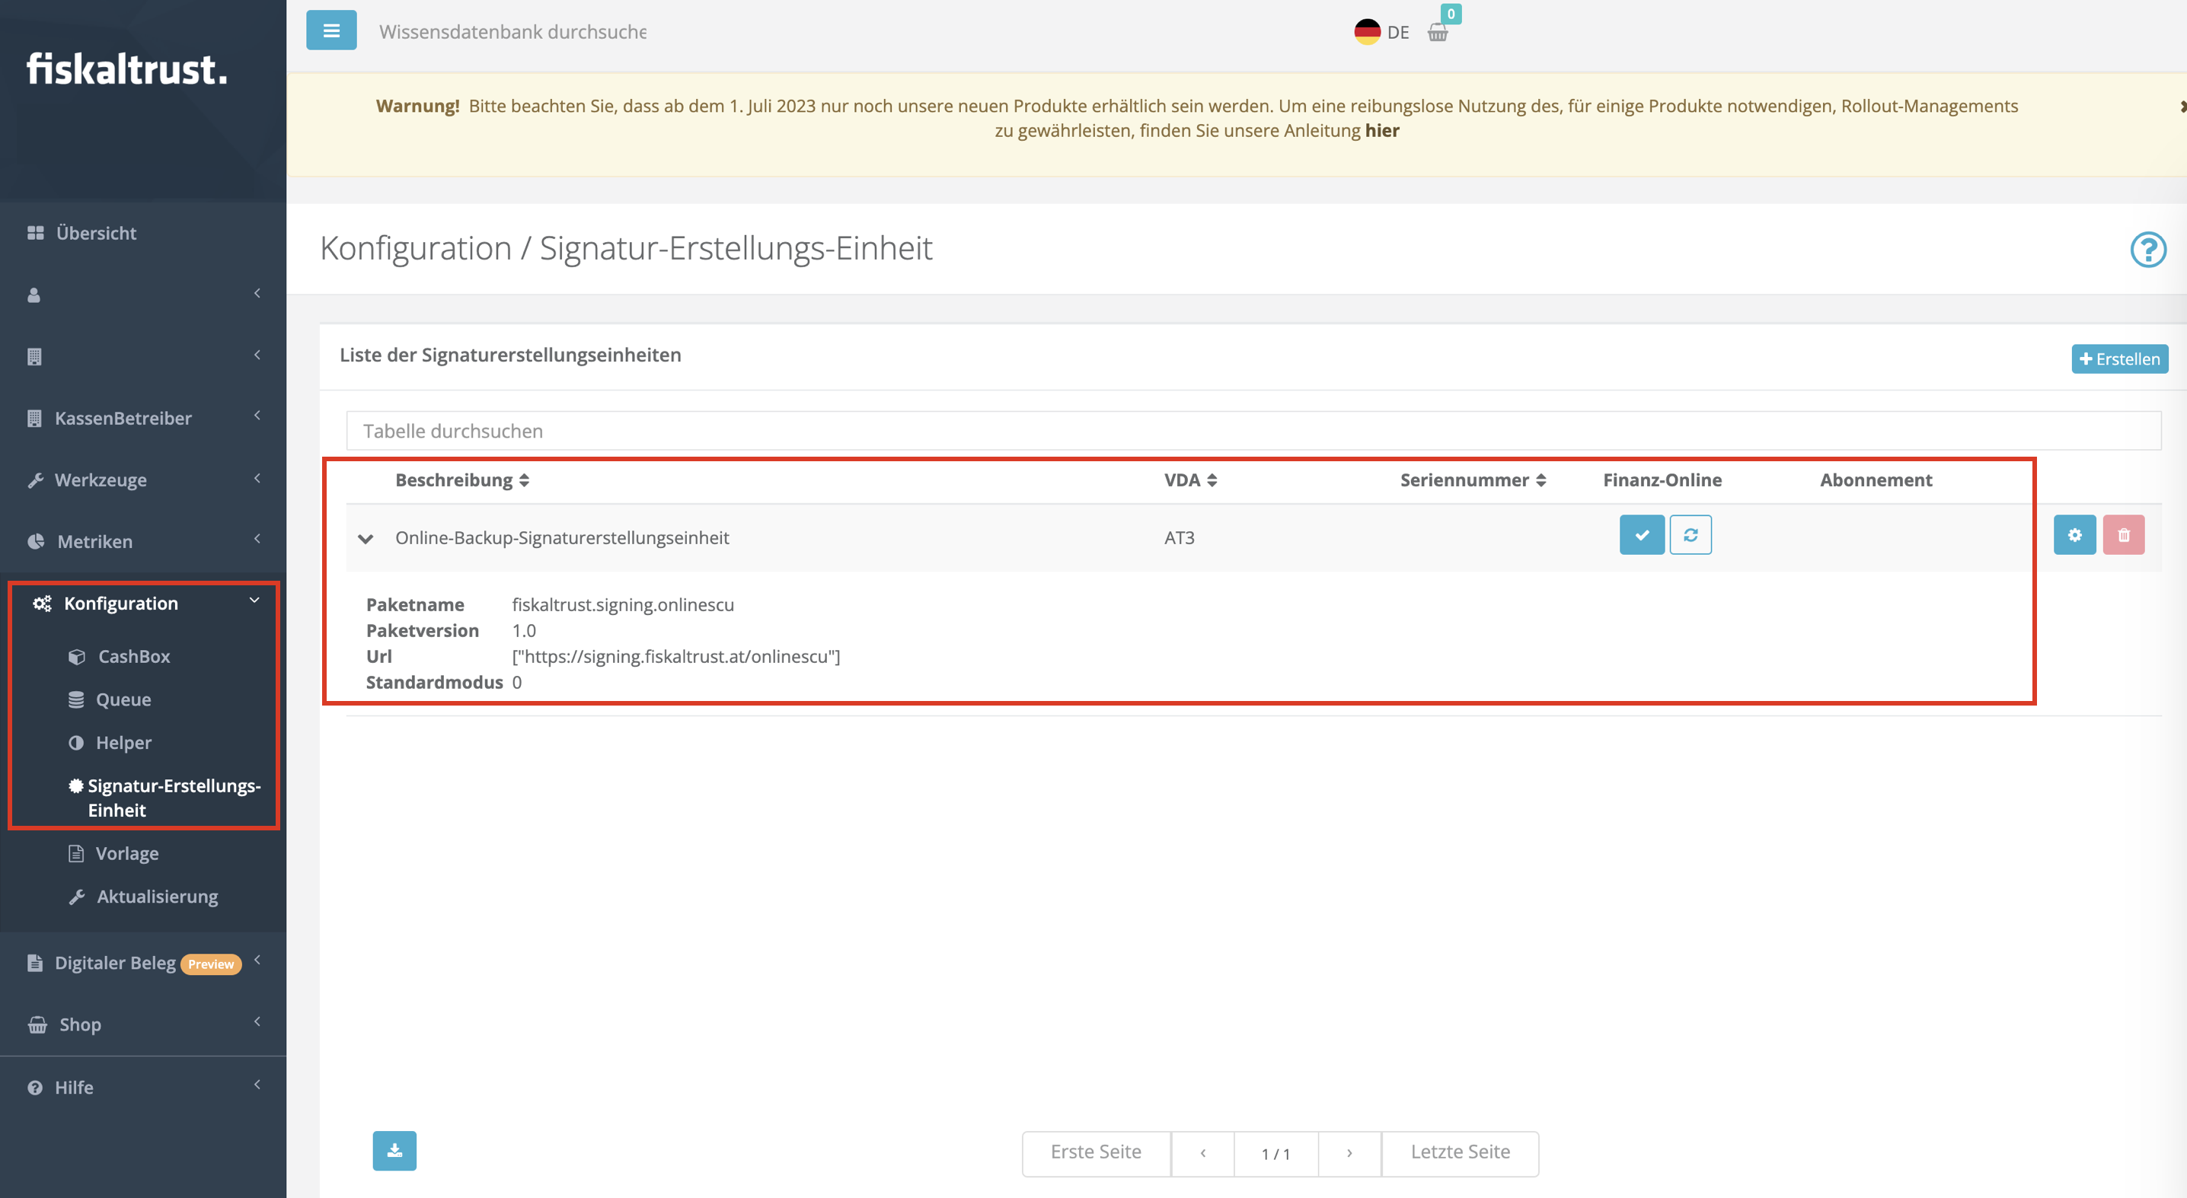Click the Finanz-Online column header

1662,480
